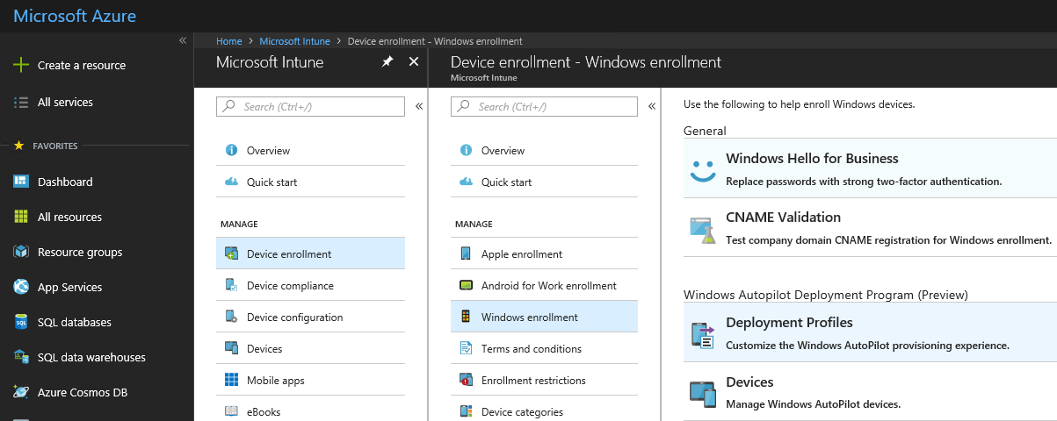Open Deployment Profiles tile title
The height and width of the screenshot is (421, 1057).
(x=789, y=323)
